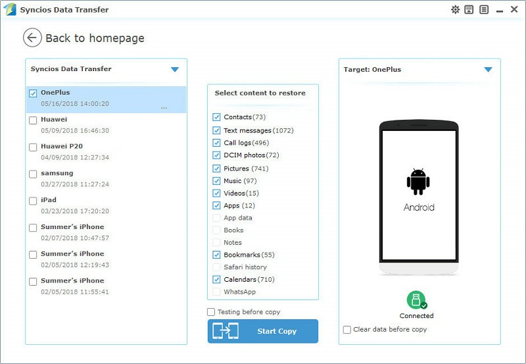Click the green Connected USB icon
This screenshot has height=364, width=526.
416,300
